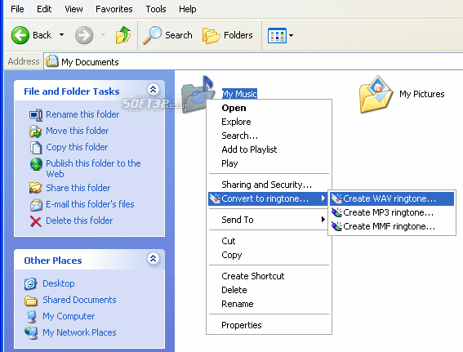Choose Sharing and Security...
463x352 pixels.
269,185
